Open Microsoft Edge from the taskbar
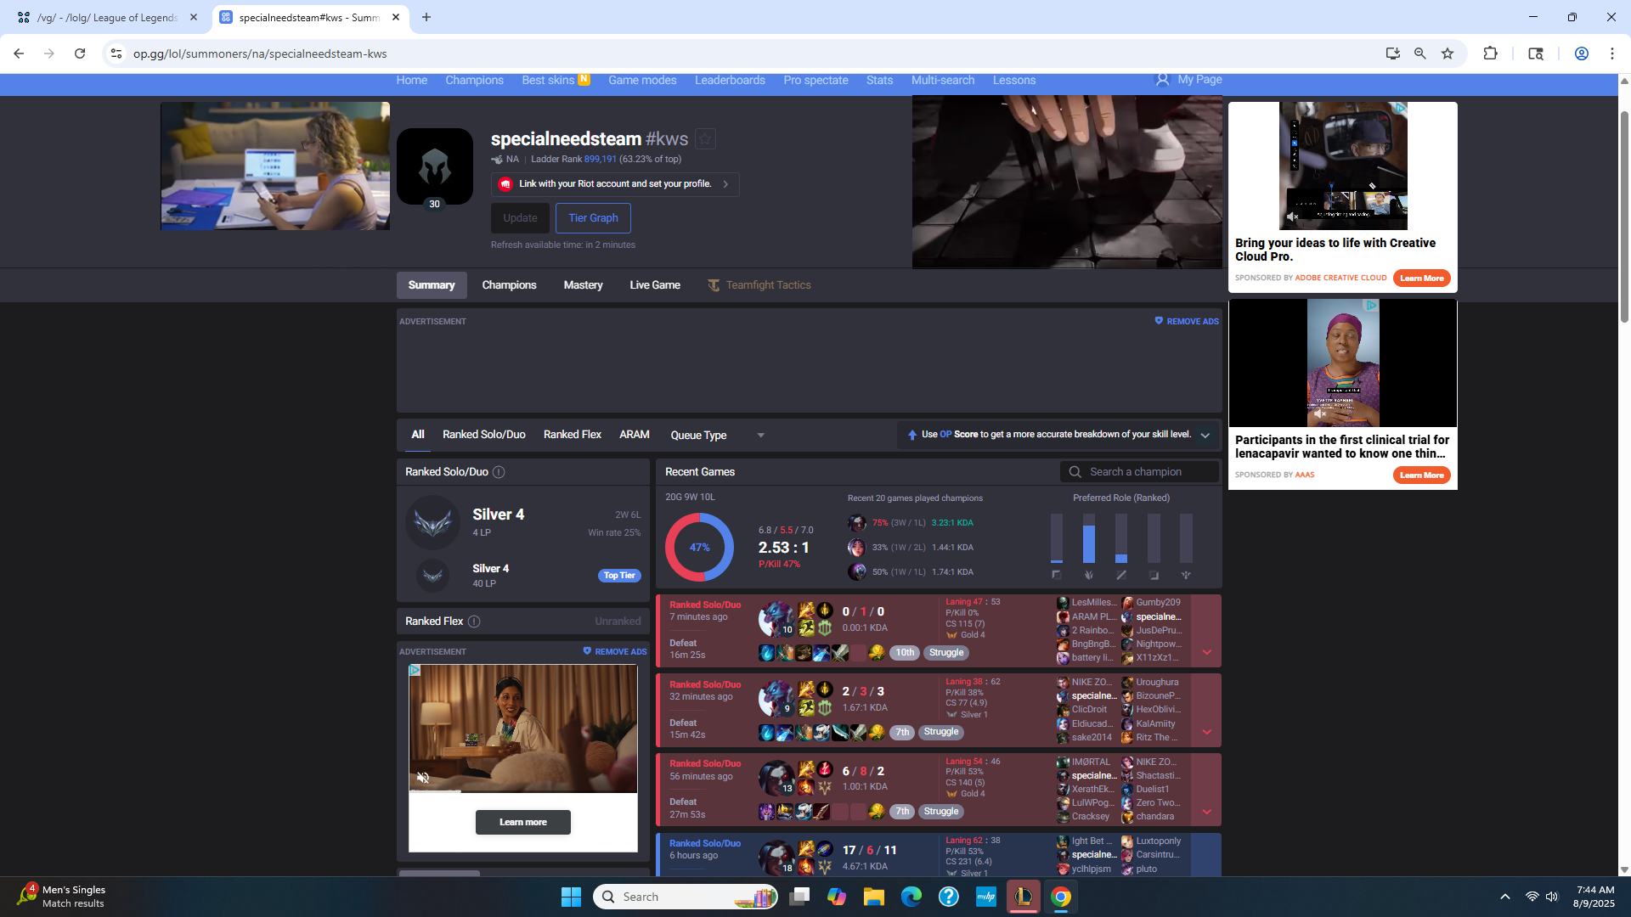Viewport: 1631px width, 917px height. coord(911,897)
